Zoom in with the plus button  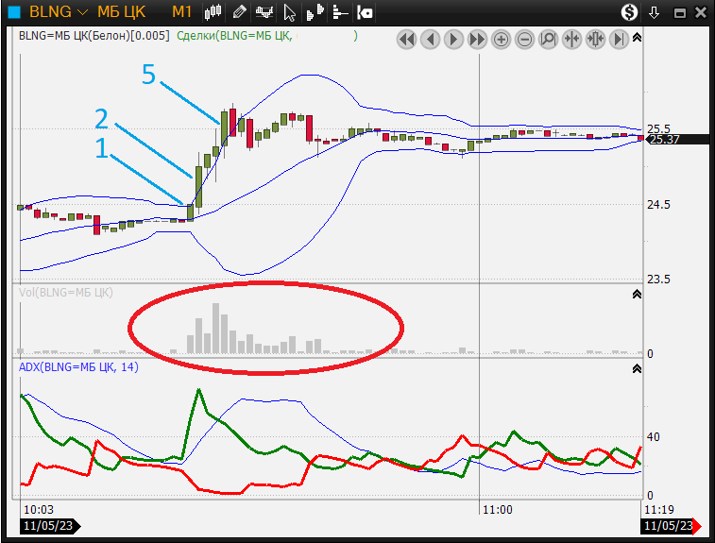(x=502, y=40)
